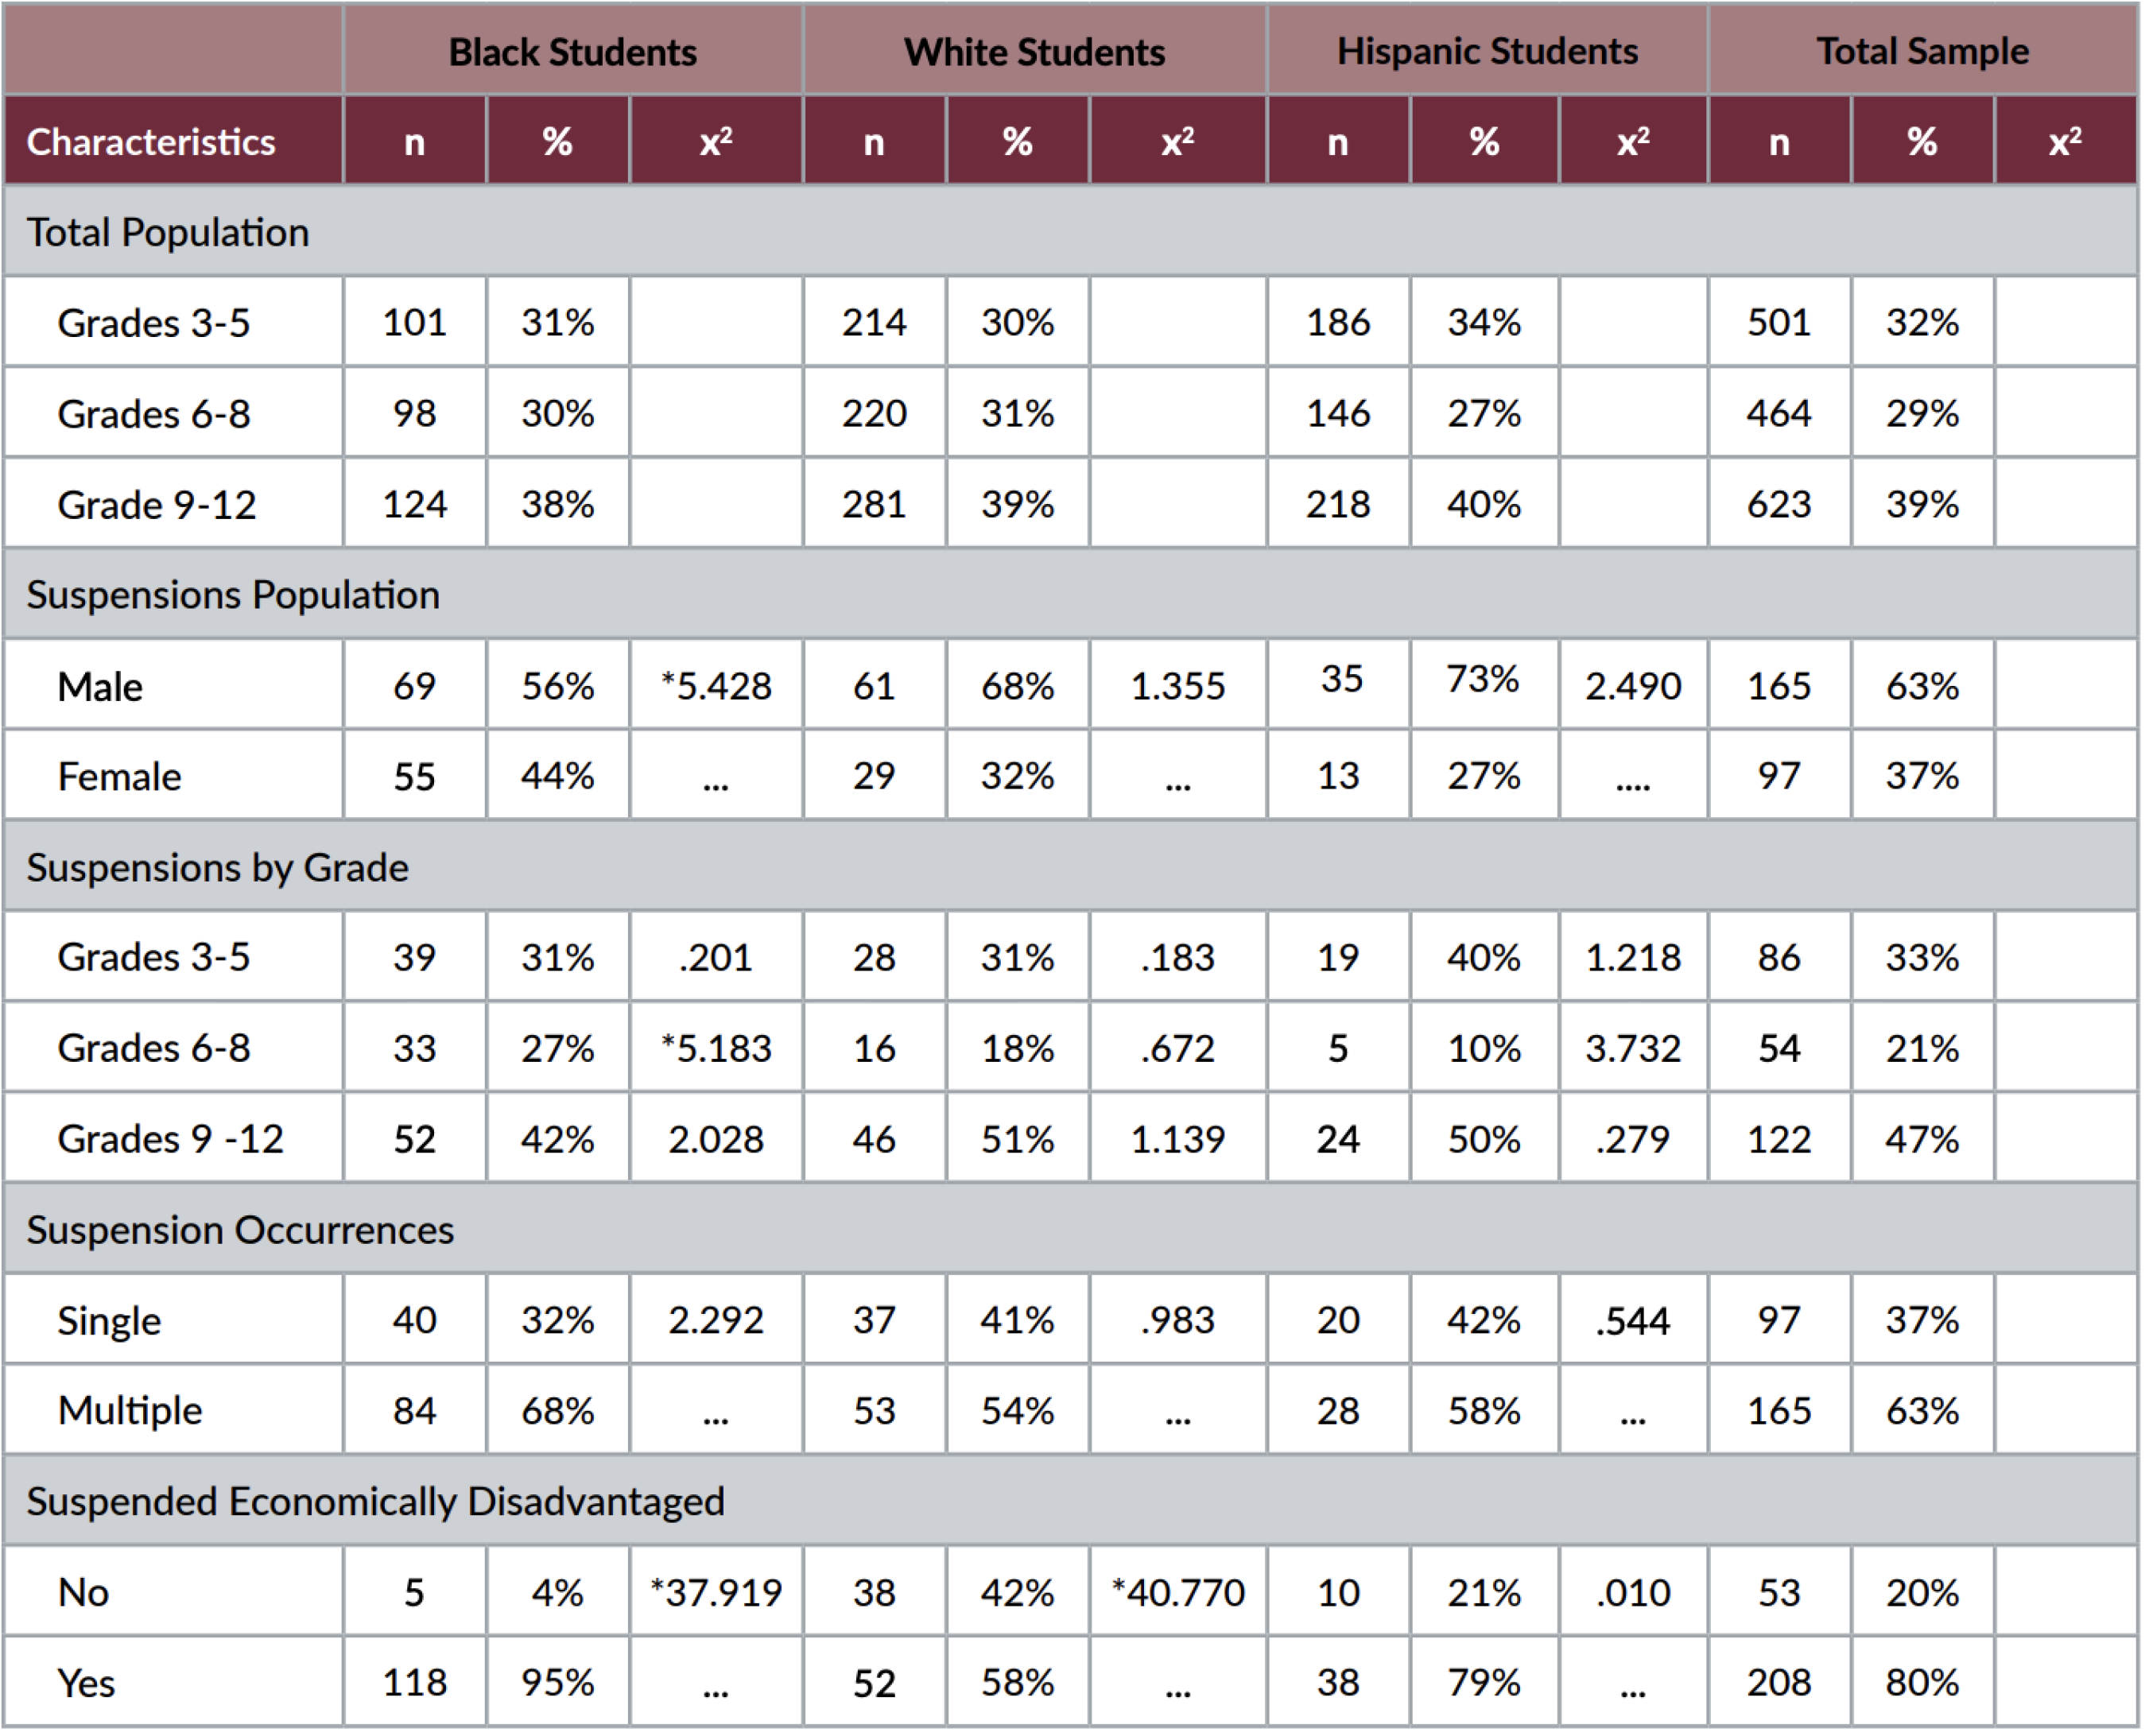Screen dimensions: 2145x1736
Task: Click the *5.428 chi-square cell
Action: [716, 686]
